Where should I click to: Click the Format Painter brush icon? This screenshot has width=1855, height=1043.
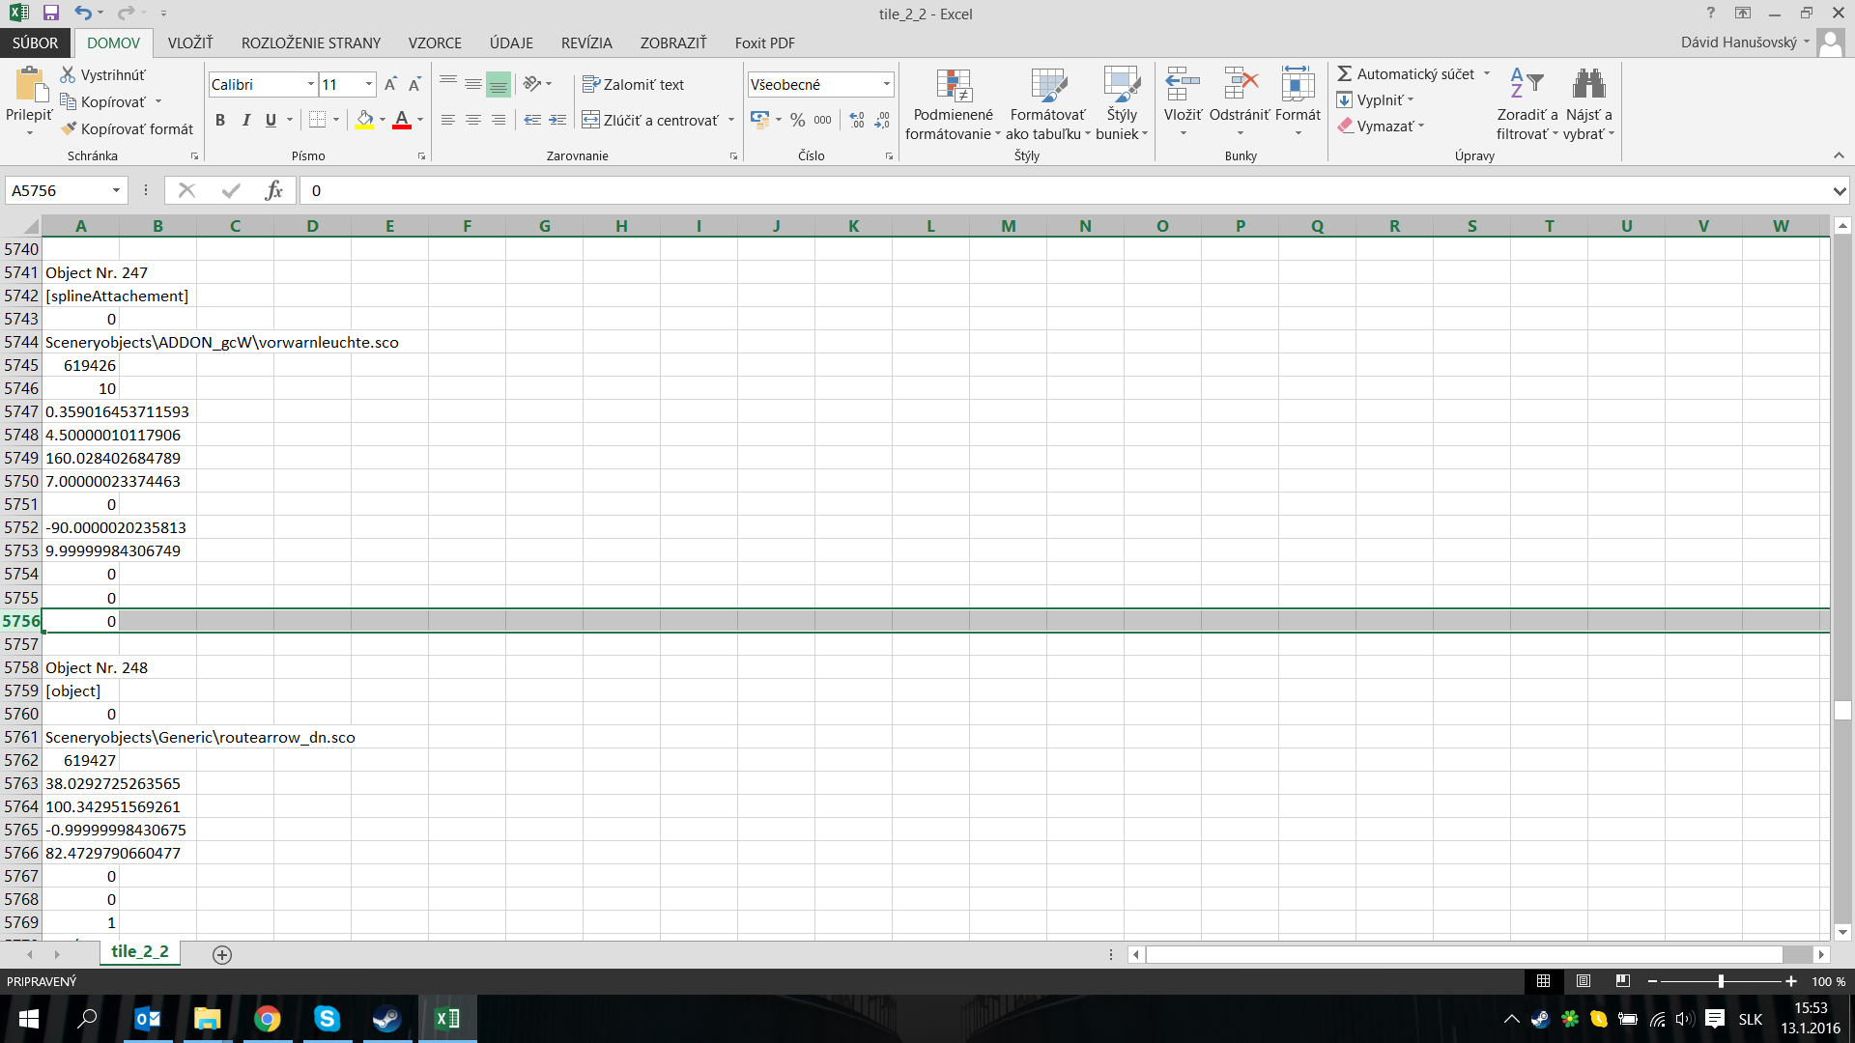(69, 128)
